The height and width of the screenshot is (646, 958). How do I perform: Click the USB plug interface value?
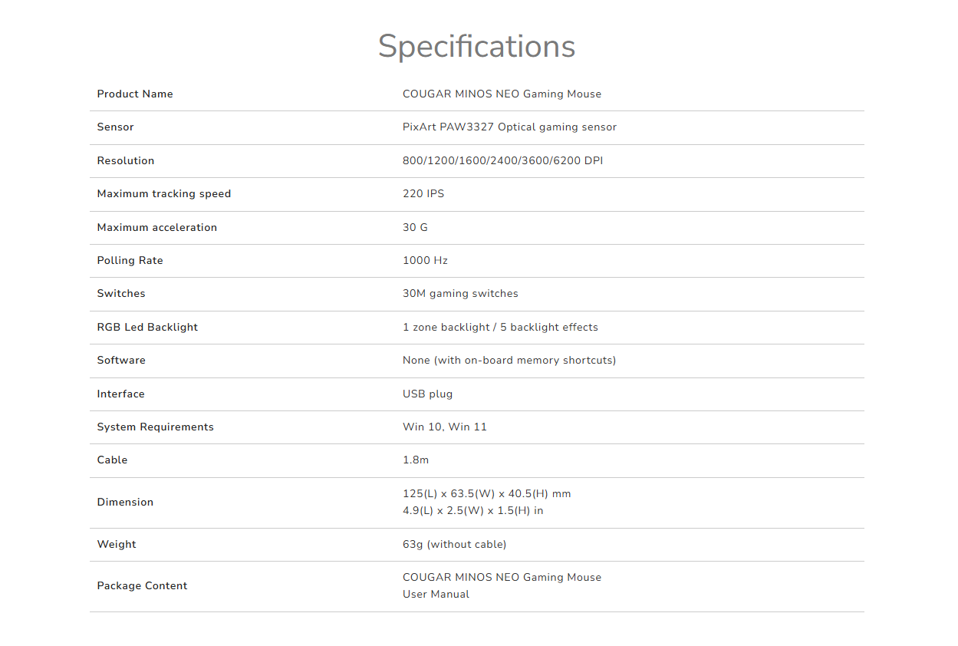tap(428, 394)
